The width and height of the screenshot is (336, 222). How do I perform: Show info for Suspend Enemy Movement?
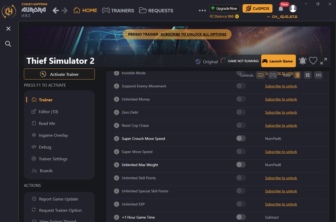(117, 86)
